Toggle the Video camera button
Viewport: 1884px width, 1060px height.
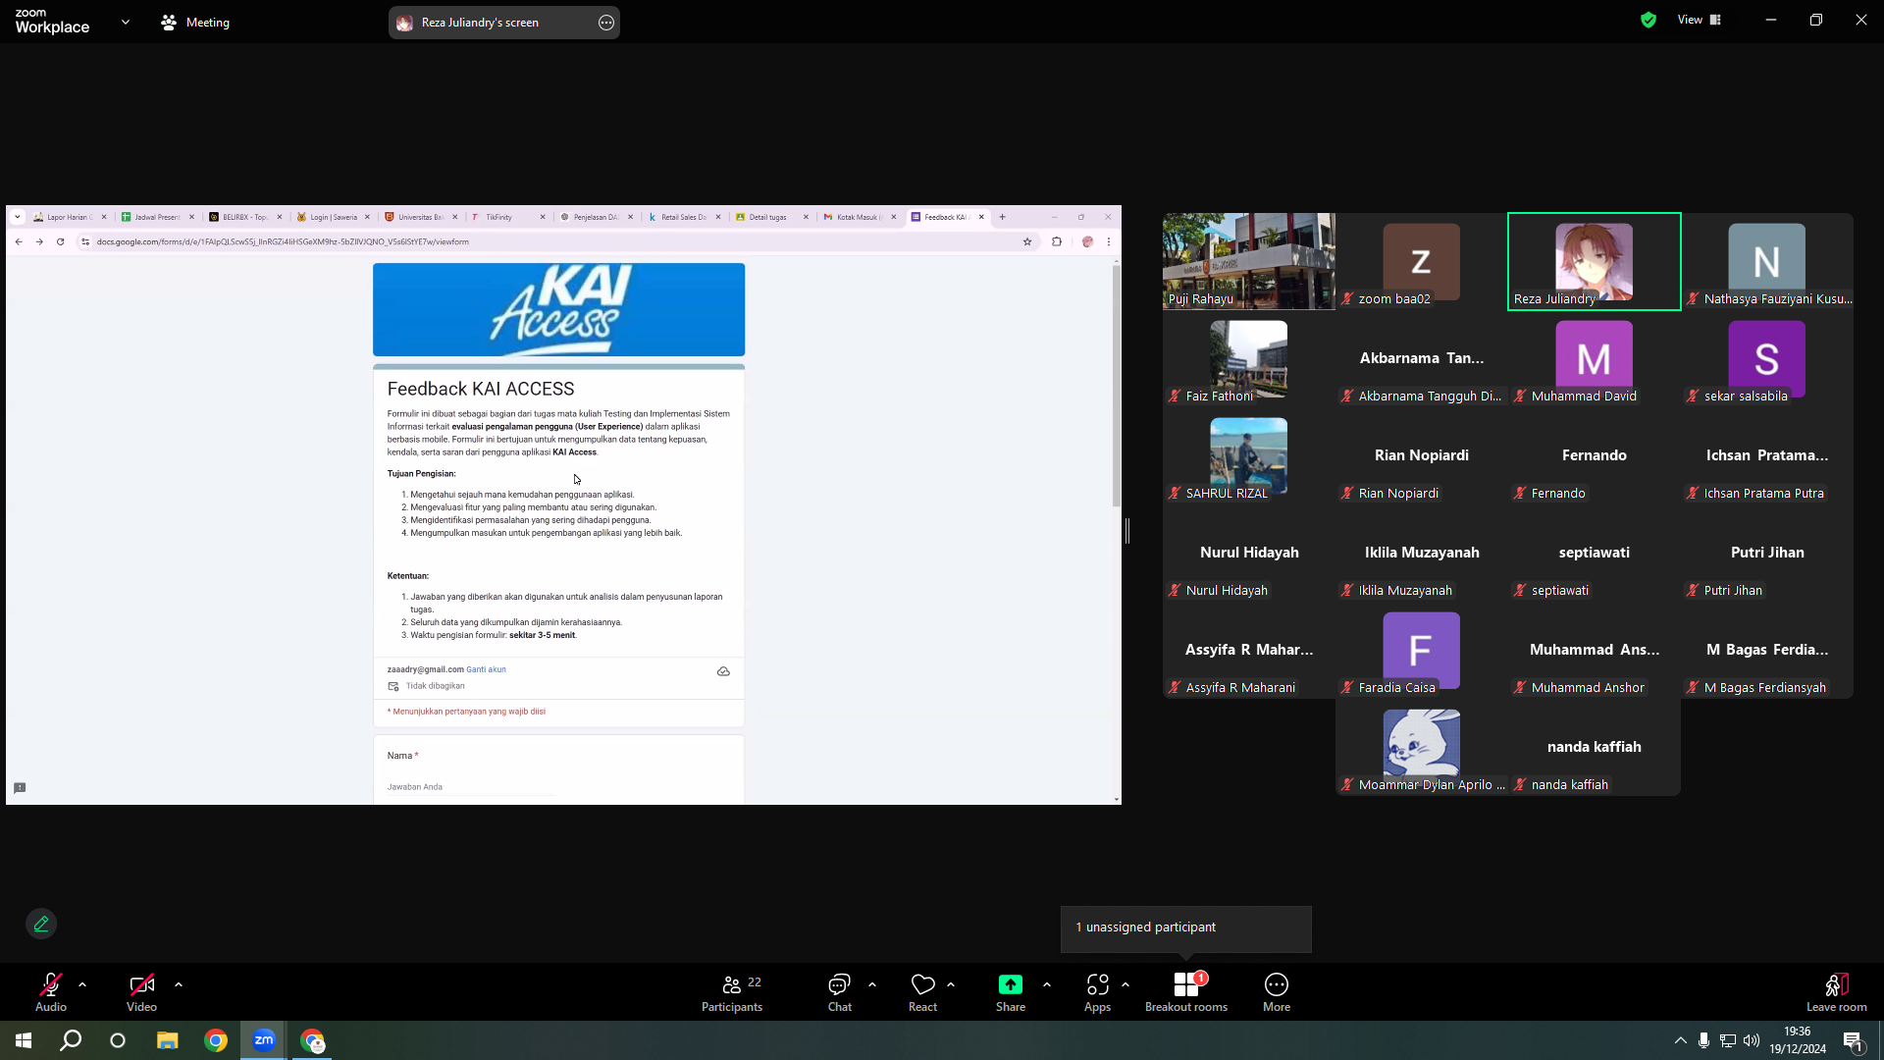[141, 992]
